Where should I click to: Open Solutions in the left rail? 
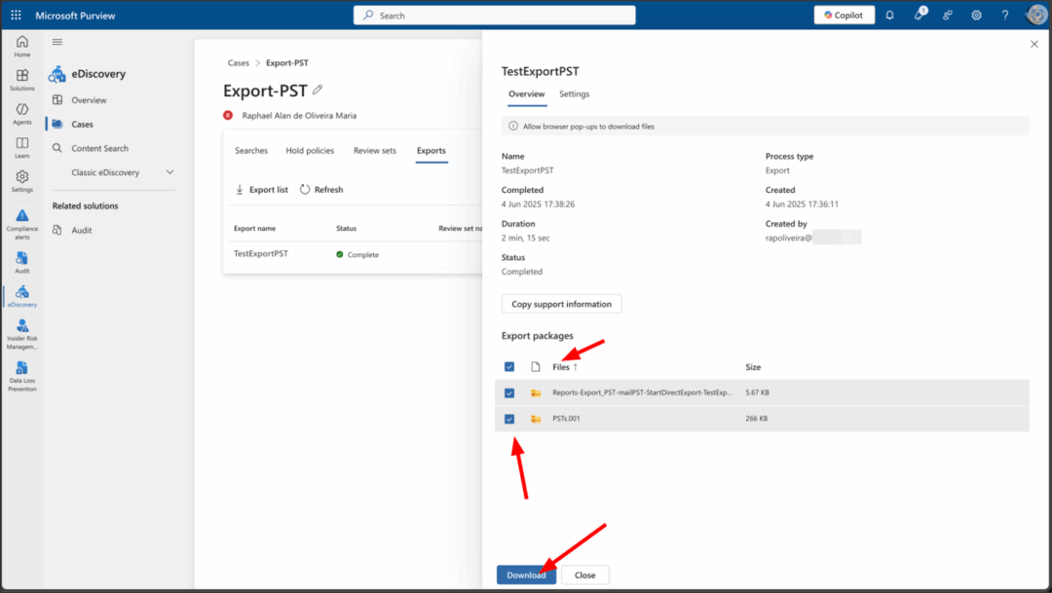(22, 80)
